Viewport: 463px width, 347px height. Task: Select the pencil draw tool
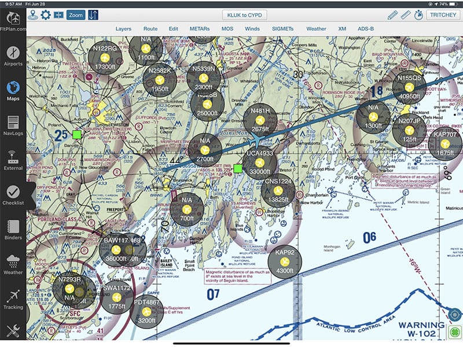(x=392, y=15)
